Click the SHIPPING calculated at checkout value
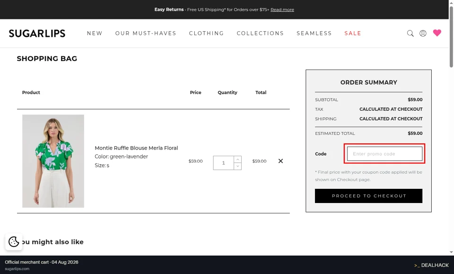Screen dimensions: 454x274 (391, 119)
